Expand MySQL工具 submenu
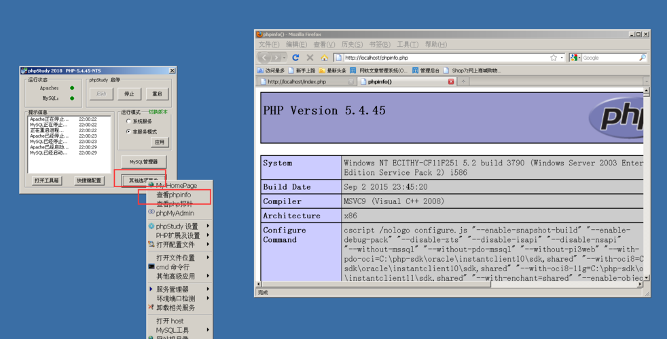This screenshot has width=667, height=339. [179, 330]
